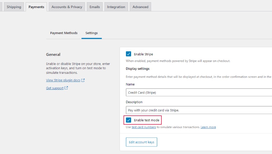Click the Learn more link
Screen dimensions: 272x154
(208, 127)
